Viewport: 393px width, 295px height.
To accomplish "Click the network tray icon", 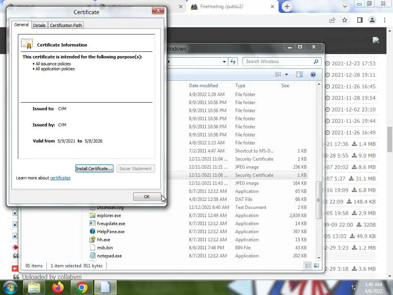I will tap(354, 287).
